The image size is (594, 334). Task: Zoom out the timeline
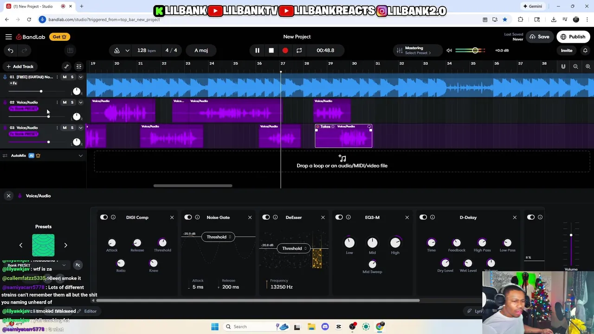[575, 66]
